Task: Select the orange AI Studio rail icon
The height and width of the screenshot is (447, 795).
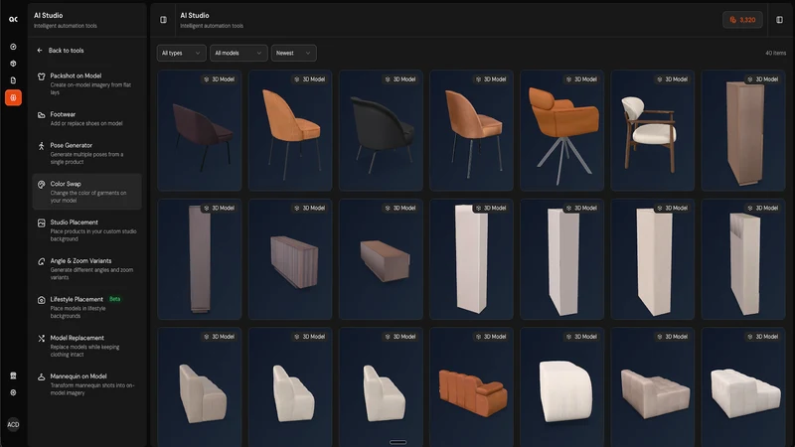Action: point(13,97)
